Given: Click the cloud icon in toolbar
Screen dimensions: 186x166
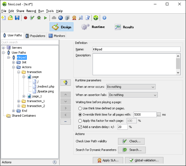Looking at the screenshot, I should 54,18.
